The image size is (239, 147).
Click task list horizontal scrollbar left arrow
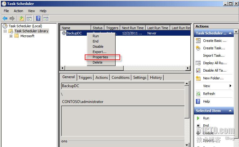click(x=63, y=68)
